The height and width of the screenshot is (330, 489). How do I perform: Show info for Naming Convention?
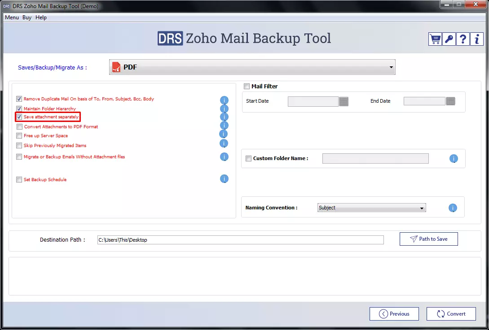point(453,208)
